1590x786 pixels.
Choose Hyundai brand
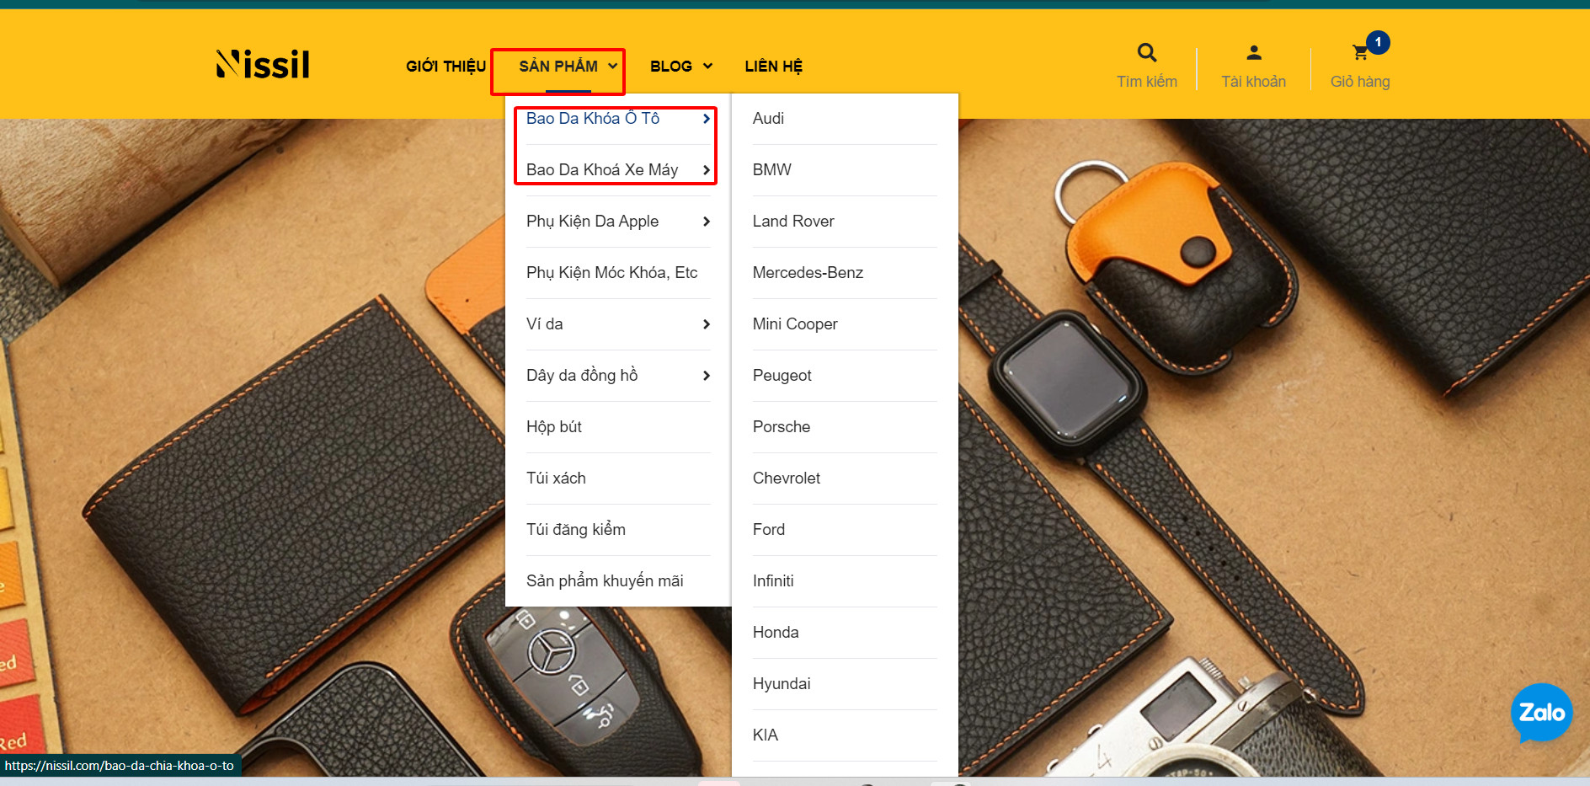[x=782, y=684]
